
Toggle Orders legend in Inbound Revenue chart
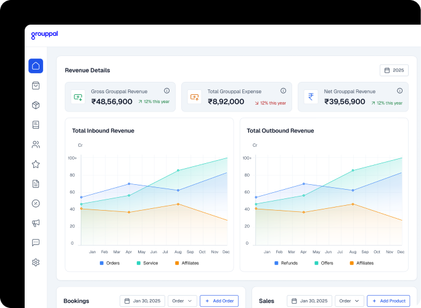pyautogui.click(x=110, y=263)
